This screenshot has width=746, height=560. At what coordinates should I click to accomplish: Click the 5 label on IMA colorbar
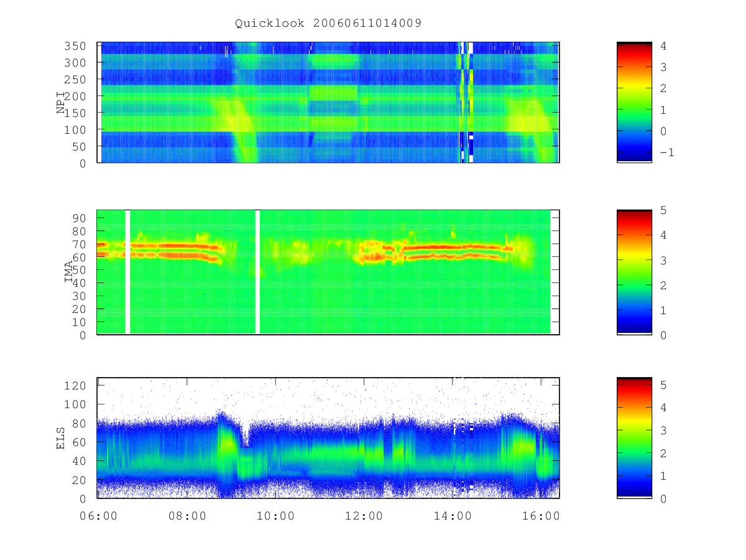[x=663, y=210]
